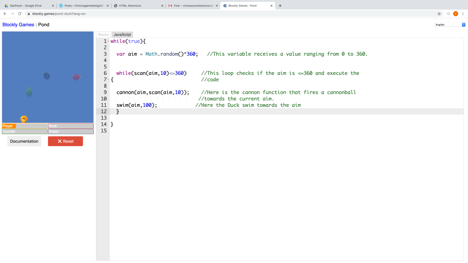468x263 pixels.
Task: Open the orange Chrome profile avatar
Action: (455, 14)
